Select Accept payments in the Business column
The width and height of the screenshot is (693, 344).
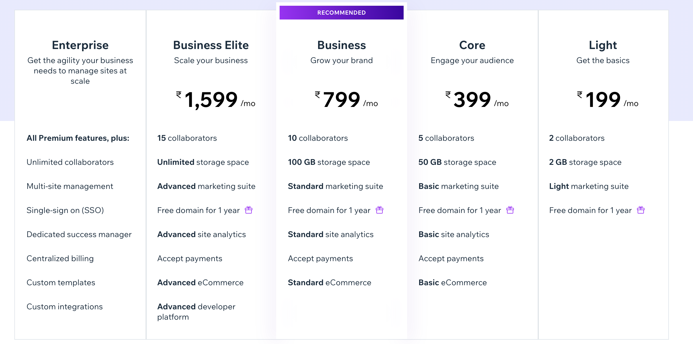click(x=320, y=258)
